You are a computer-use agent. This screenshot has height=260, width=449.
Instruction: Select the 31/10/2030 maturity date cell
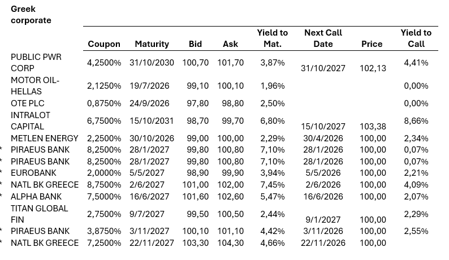[x=152, y=63]
